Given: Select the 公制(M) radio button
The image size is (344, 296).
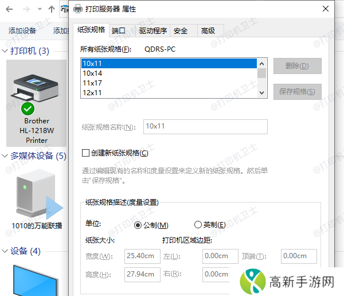Looking at the screenshot, I should click(138, 225).
